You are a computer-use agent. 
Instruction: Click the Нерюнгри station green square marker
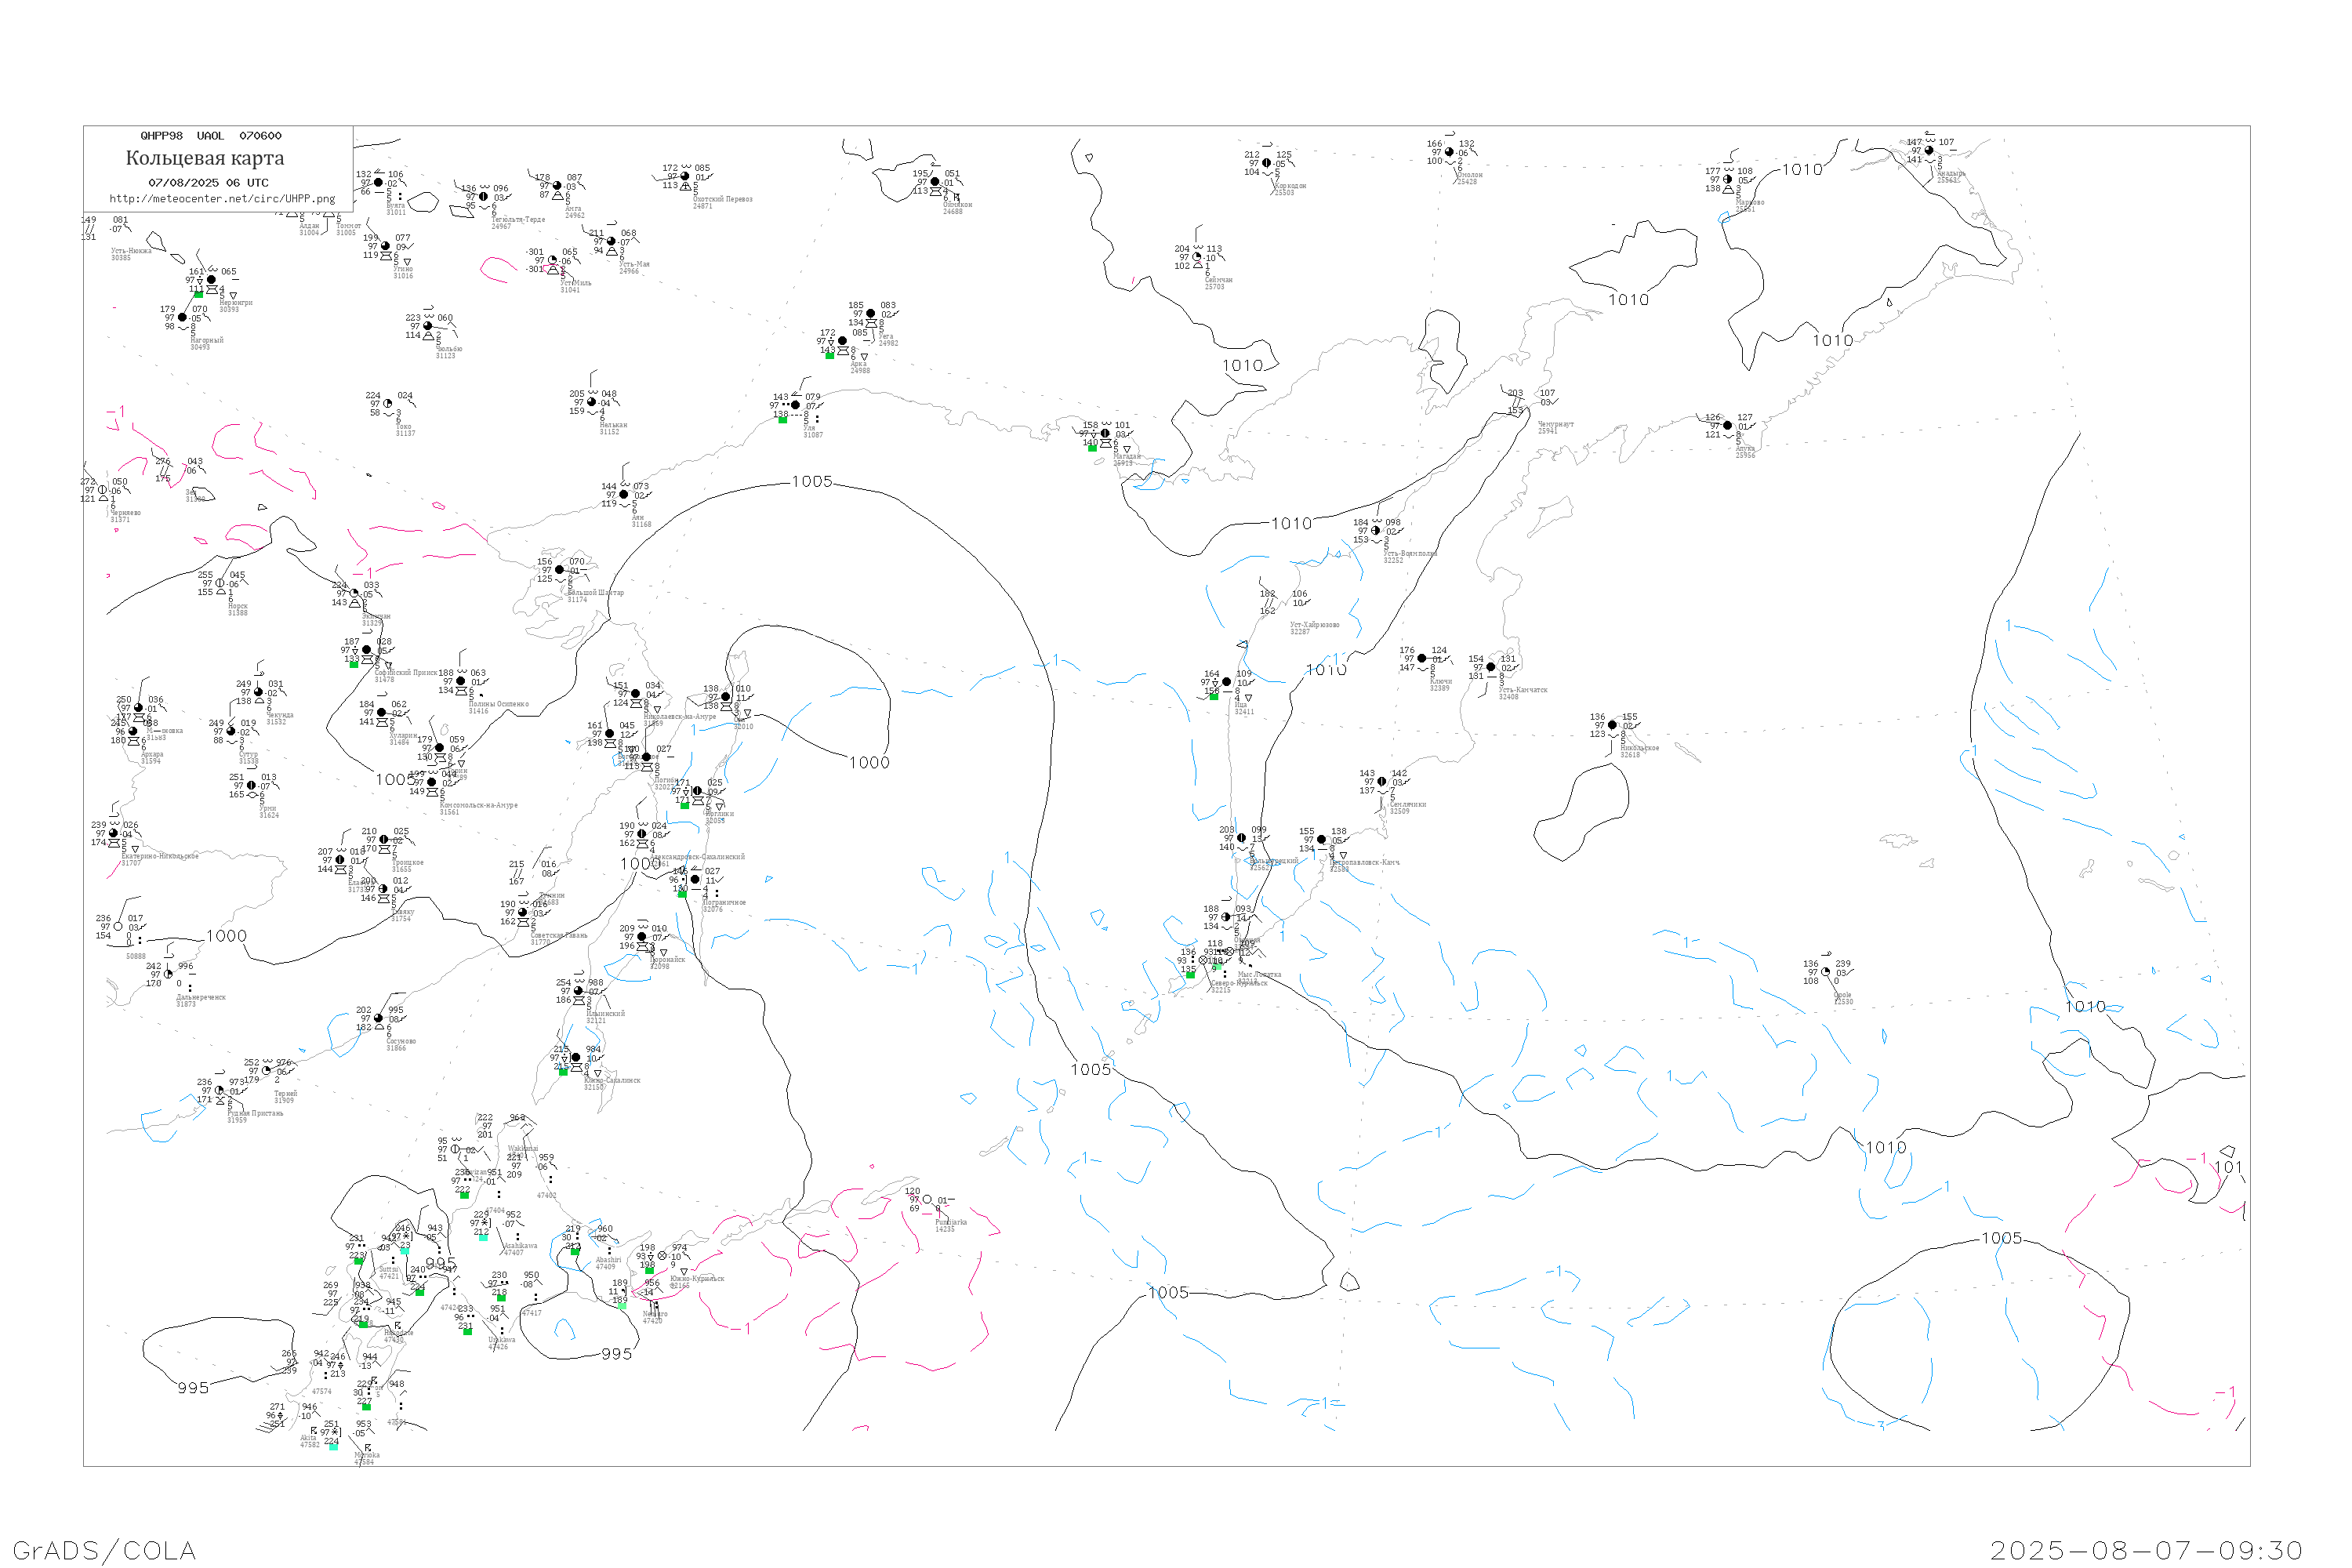pos(198,295)
